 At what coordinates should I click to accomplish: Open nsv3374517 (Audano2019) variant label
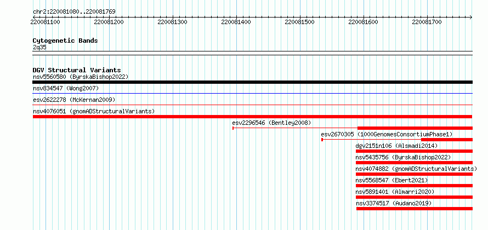click(394, 203)
